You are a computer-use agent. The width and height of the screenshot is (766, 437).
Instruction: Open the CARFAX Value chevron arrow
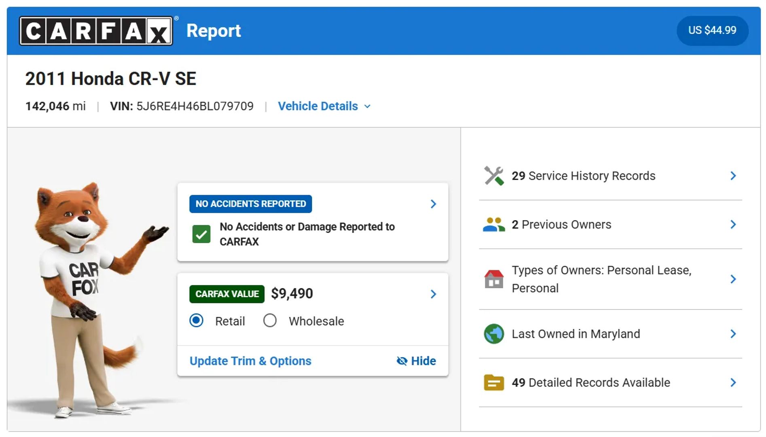tap(433, 294)
